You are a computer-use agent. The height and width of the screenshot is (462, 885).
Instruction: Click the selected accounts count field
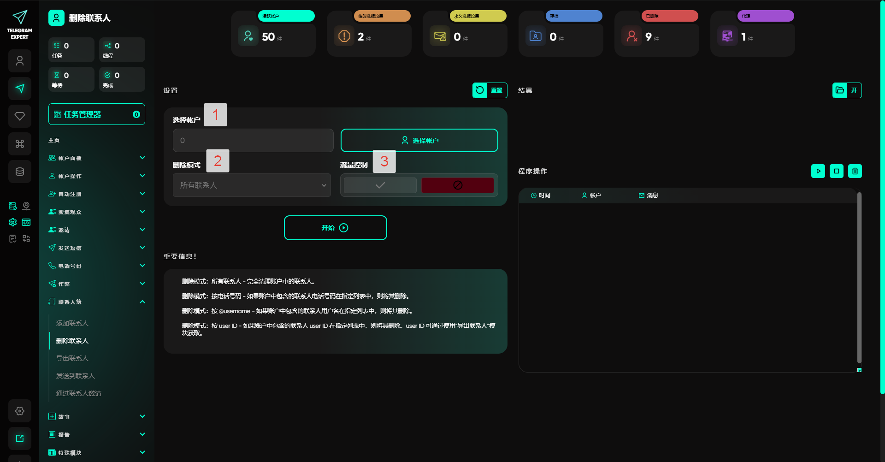(x=253, y=141)
